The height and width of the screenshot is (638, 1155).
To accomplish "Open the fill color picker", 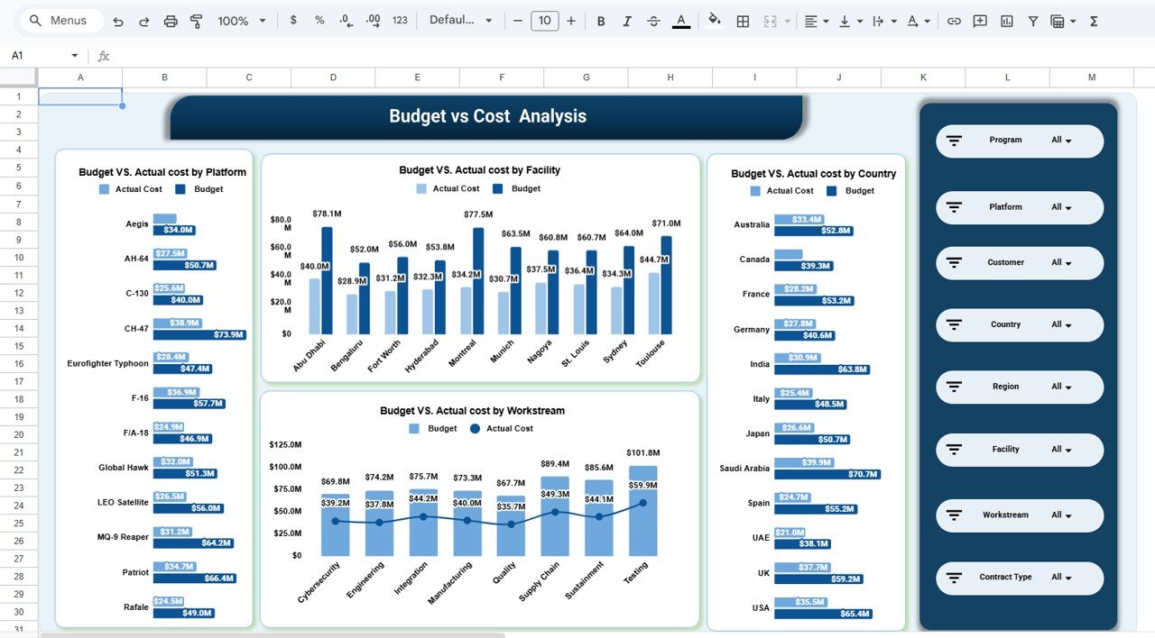I will coord(714,20).
